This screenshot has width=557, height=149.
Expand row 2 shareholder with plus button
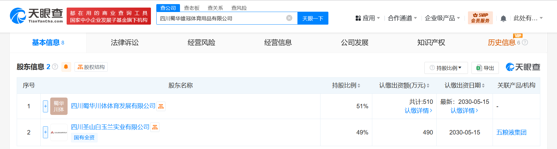point(45,132)
